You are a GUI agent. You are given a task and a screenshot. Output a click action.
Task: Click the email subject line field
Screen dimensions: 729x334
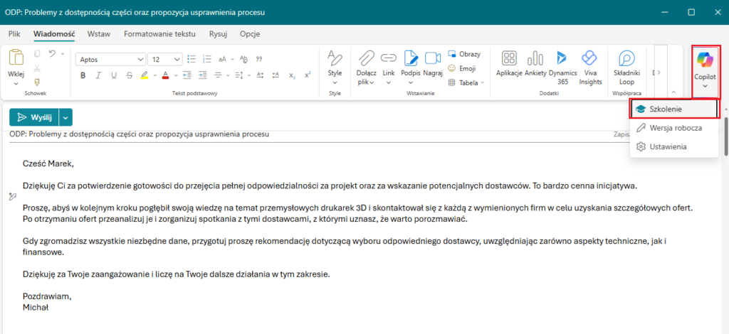pos(285,134)
